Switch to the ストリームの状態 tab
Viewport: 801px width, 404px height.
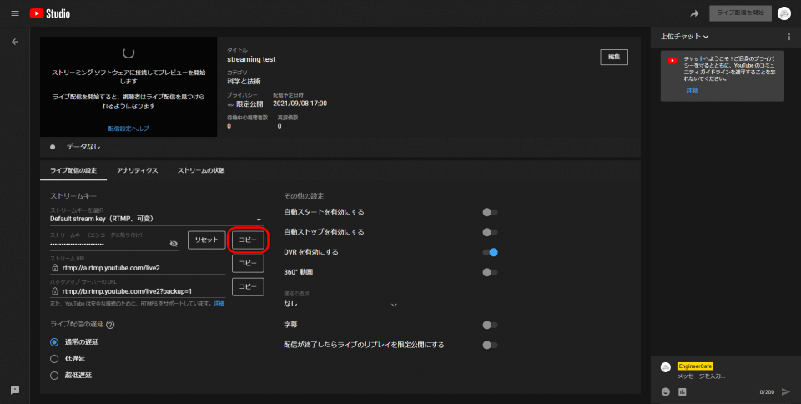click(x=200, y=170)
